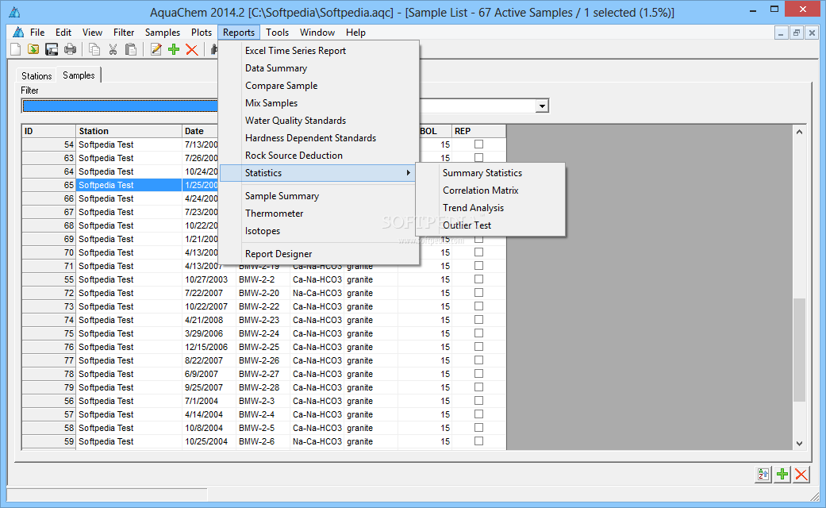The width and height of the screenshot is (826, 508).
Task: Click the AquaChem title bar application icon
Action: pos(14,12)
